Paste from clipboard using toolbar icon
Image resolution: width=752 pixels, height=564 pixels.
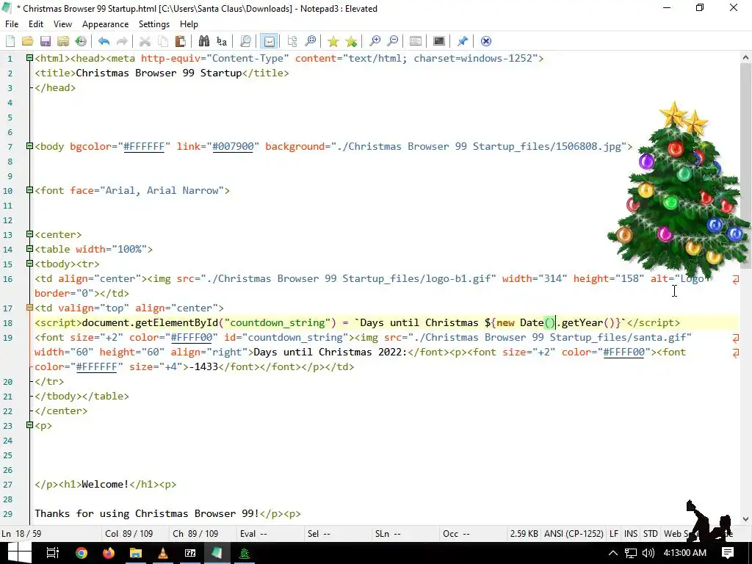coord(181,41)
